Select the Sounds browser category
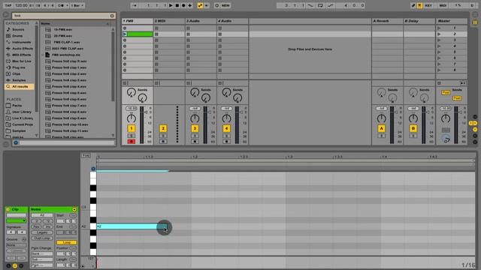 (x=18, y=30)
